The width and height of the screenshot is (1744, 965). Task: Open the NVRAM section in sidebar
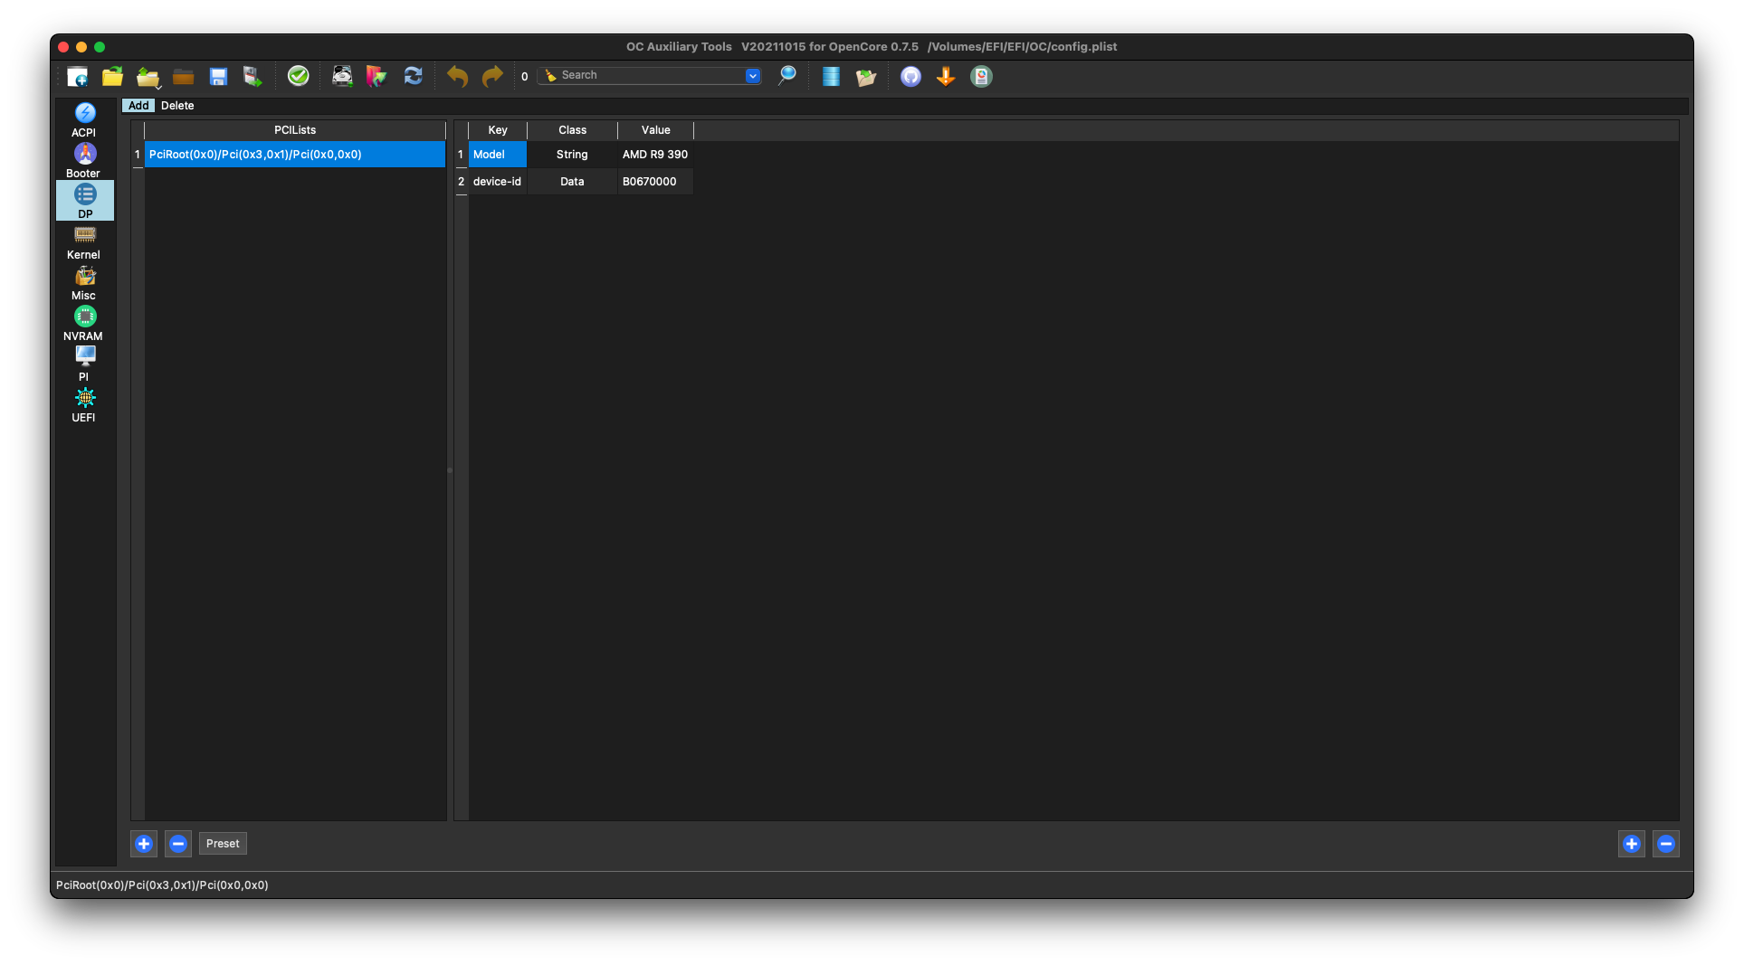tap(84, 323)
